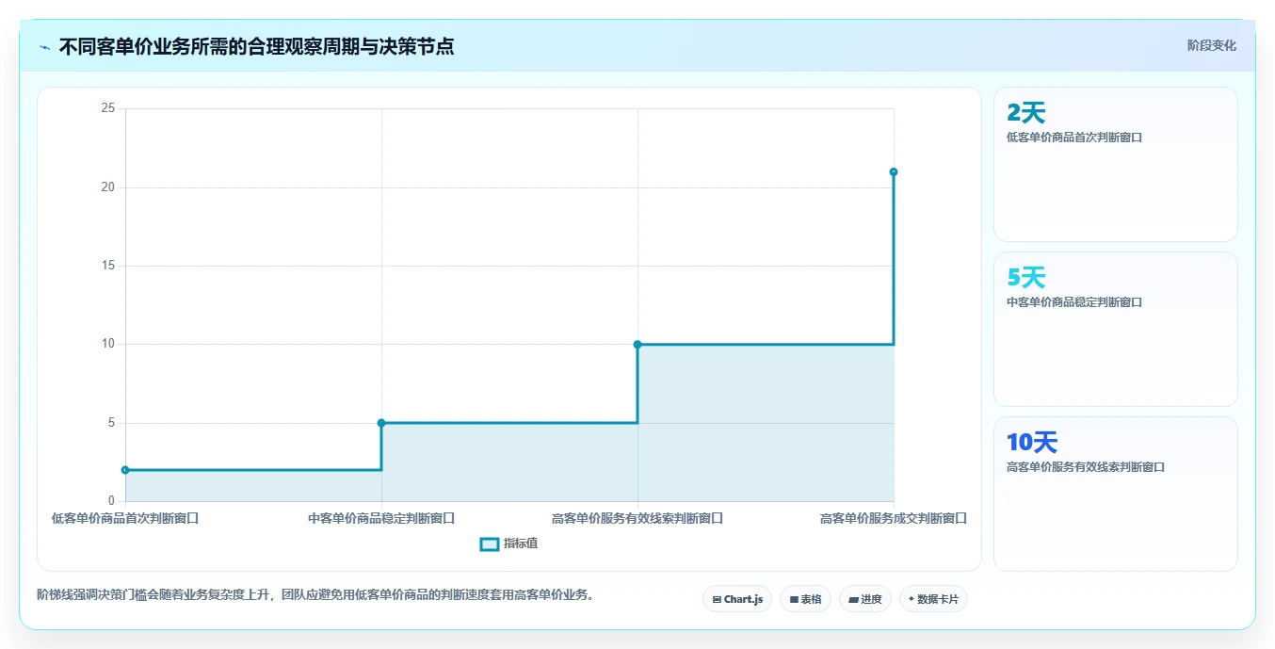The height and width of the screenshot is (649, 1275).
Task: Click the 数据卡片 tag button
Action: click(933, 599)
